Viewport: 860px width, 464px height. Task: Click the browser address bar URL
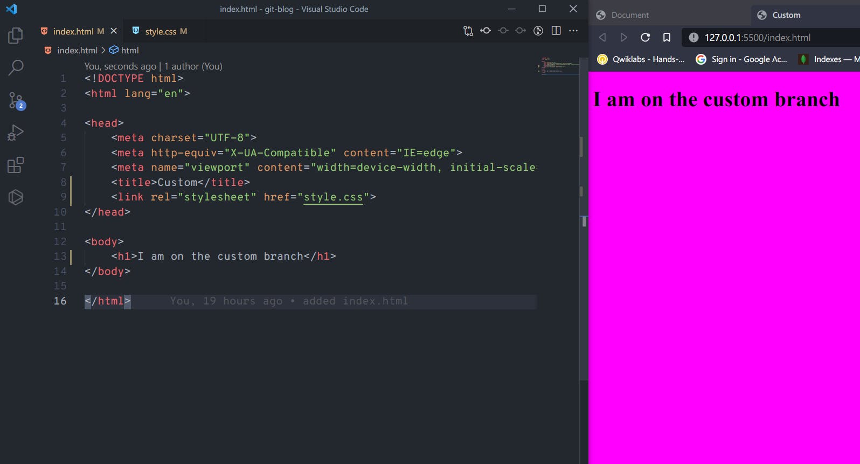(757, 37)
